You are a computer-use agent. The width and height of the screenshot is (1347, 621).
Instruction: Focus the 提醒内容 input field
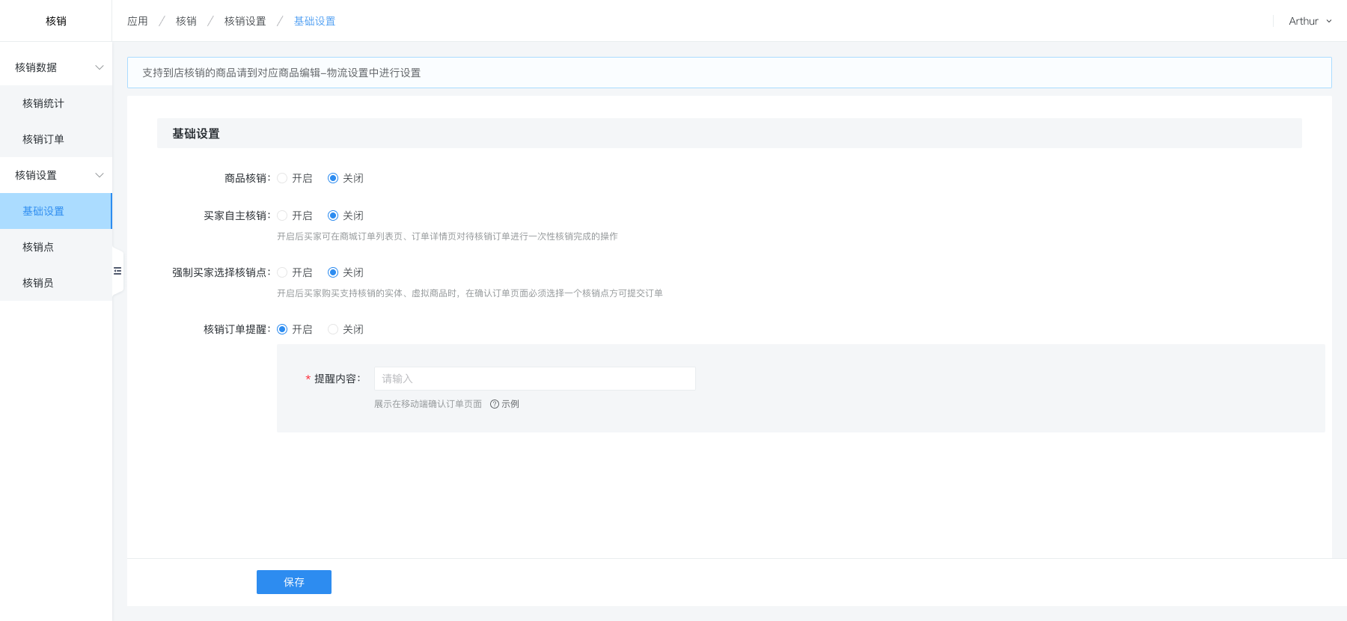[534, 379]
